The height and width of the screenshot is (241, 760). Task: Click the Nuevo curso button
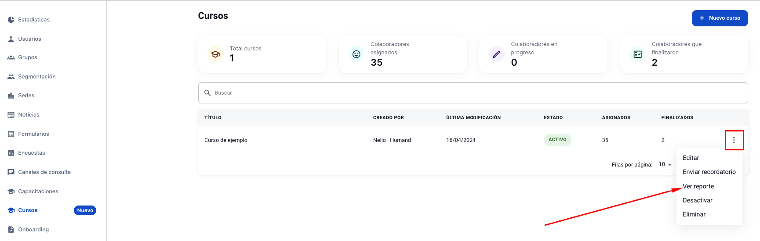(x=720, y=18)
